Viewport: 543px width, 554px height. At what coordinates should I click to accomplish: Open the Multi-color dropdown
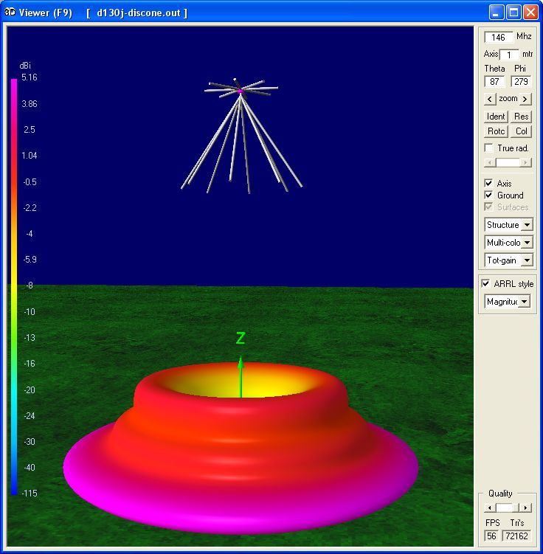pos(527,243)
